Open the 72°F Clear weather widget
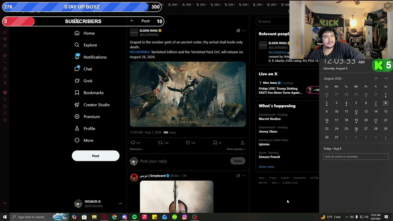The height and width of the screenshot is (221, 393). pos(330,217)
